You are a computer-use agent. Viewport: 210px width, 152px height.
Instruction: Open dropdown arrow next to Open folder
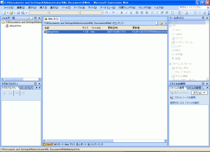pyautogui.click(x=15, y=13)
